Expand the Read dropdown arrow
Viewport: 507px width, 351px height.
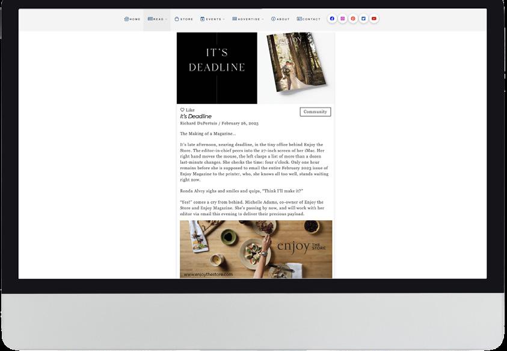pos(166,19)
